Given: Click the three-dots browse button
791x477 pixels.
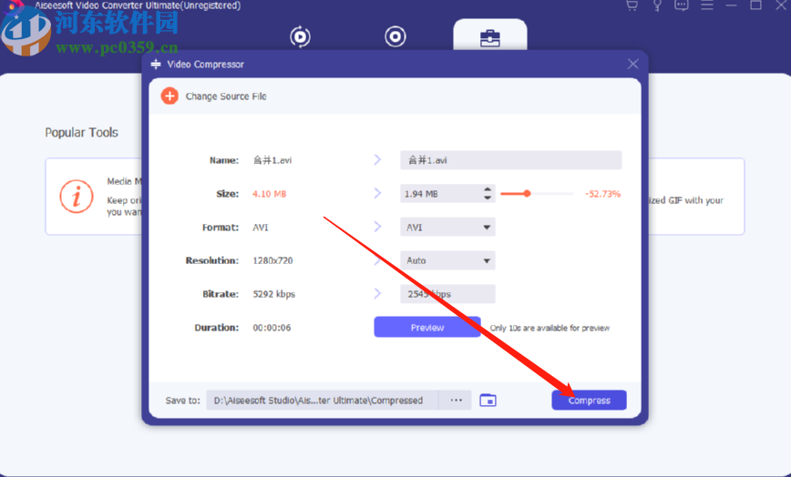Looking at the screenshot, I should (456, 401).
